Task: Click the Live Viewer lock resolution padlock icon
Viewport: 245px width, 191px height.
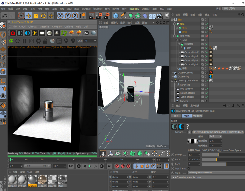Action: 46,41
